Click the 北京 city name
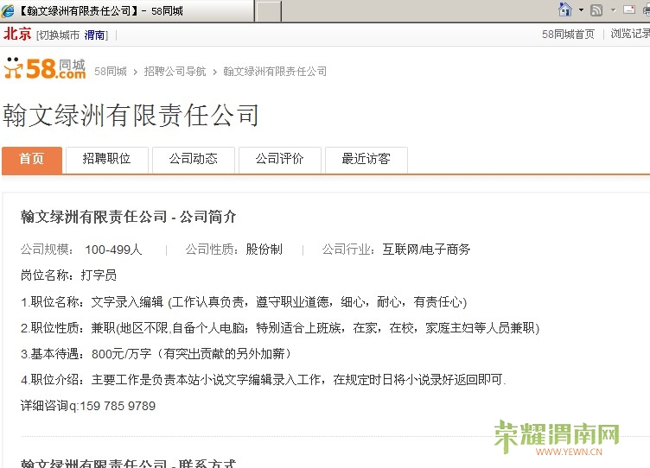The width and height of the screenshot is (650, 468). [x=17, y=34]
